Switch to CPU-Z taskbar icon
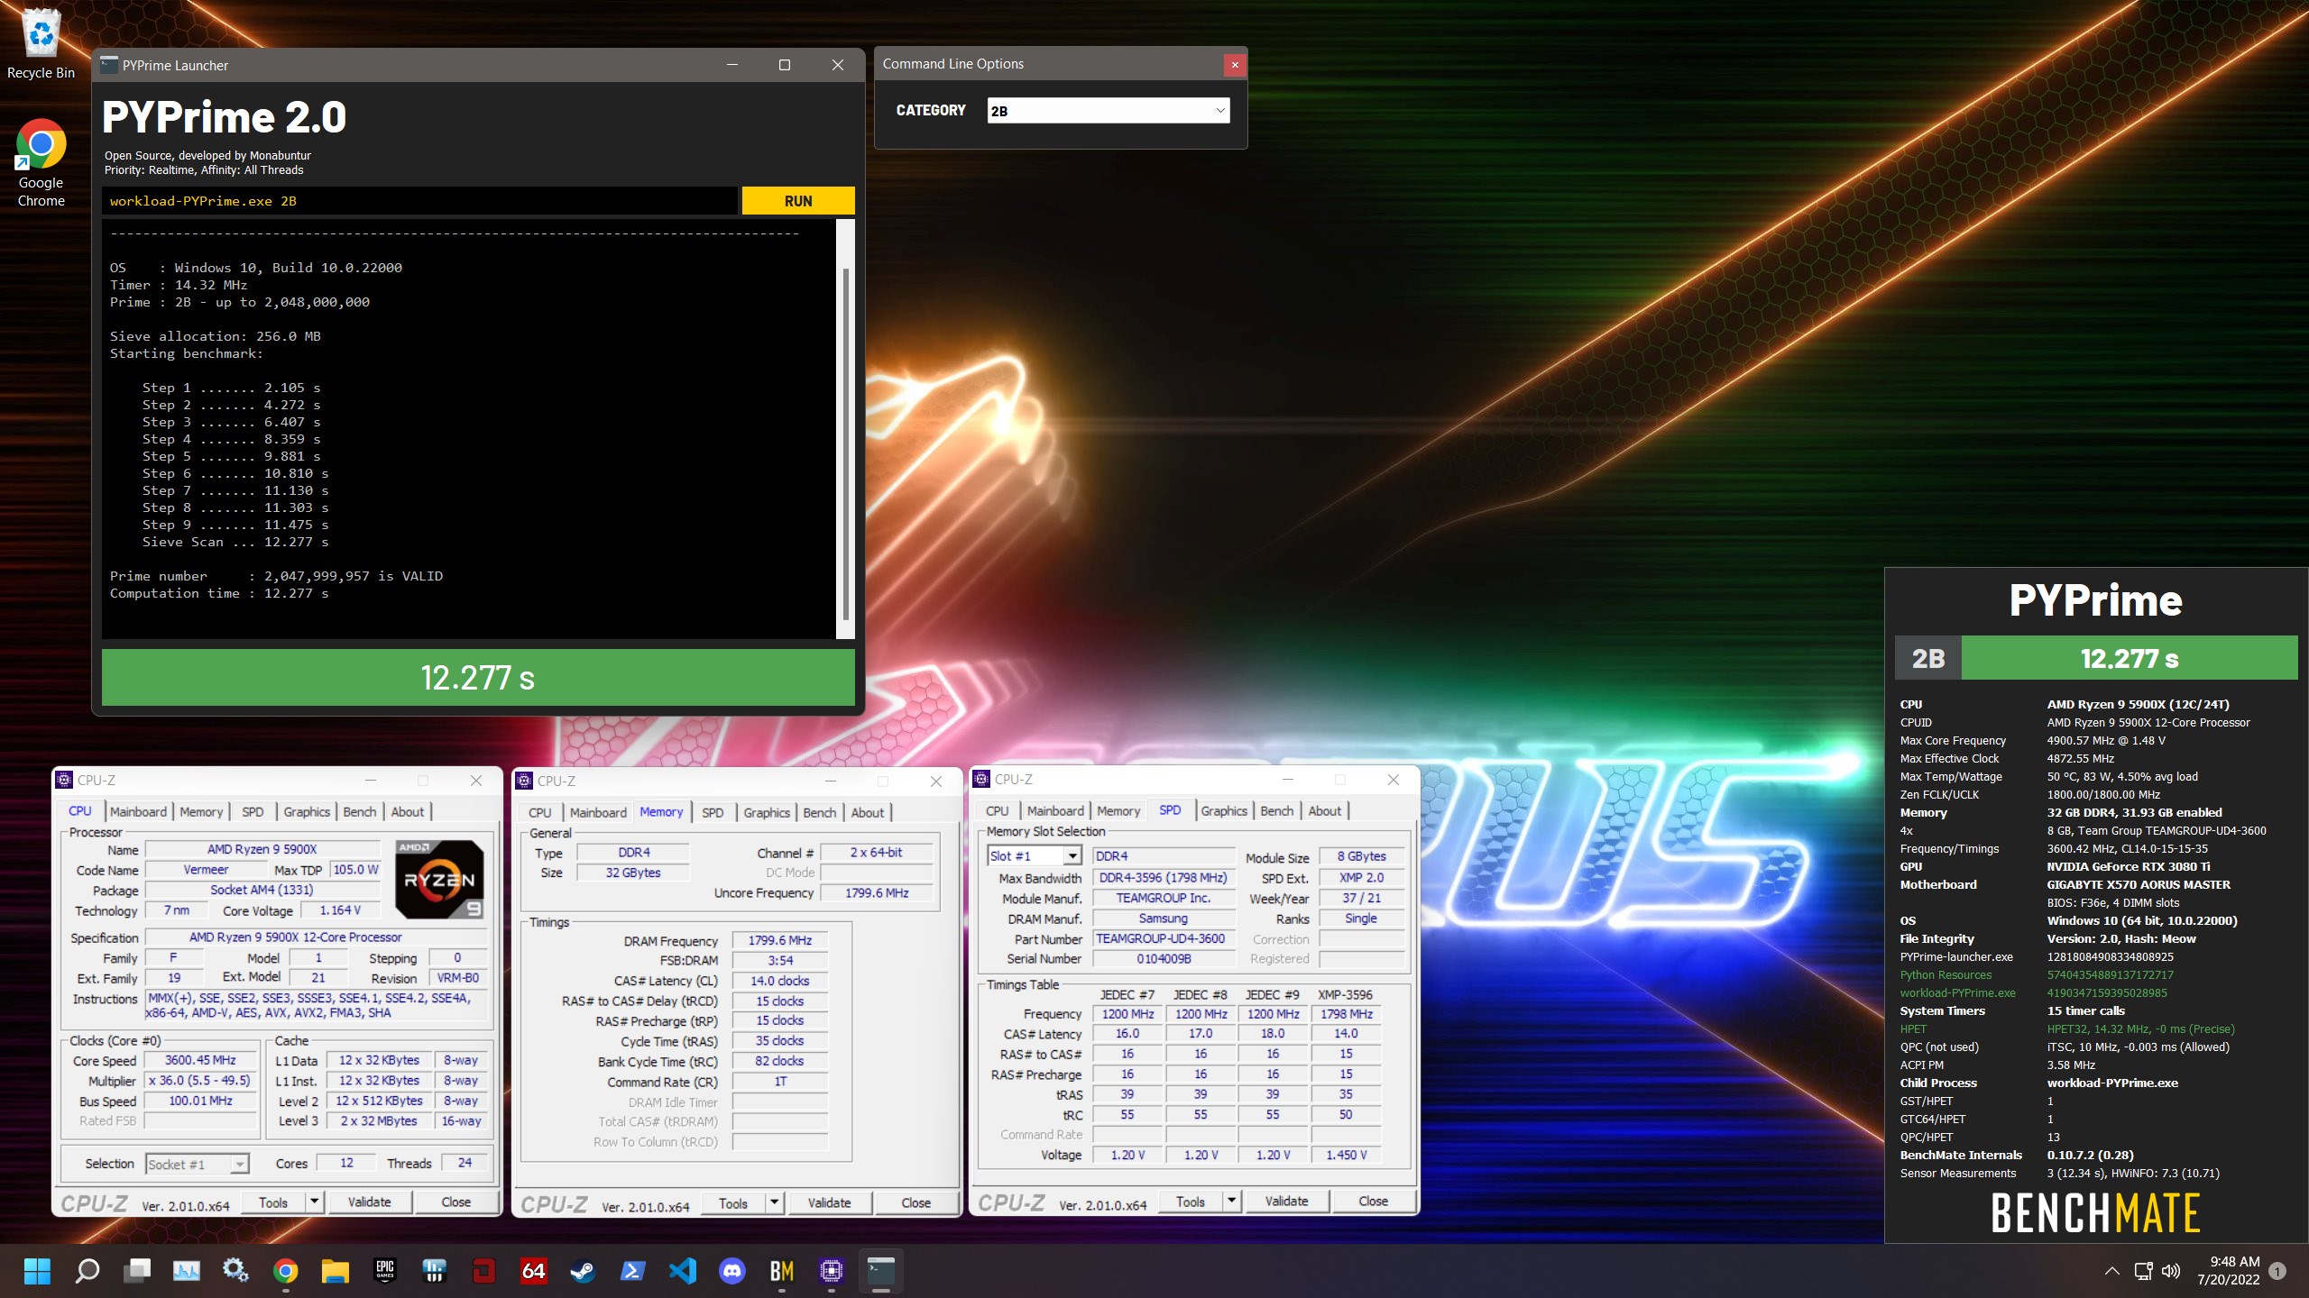Screen dimensions: 2309x1298 click(832, 1271)
